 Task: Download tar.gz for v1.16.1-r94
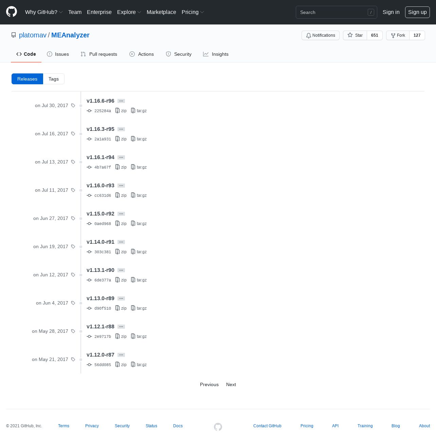coord(139,167)
